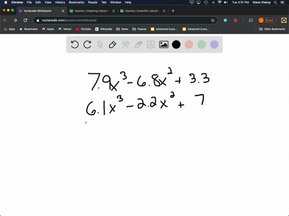Undo the last whiteboard stroke
This screenshot has height=216, width=289.
pos(75,44)
